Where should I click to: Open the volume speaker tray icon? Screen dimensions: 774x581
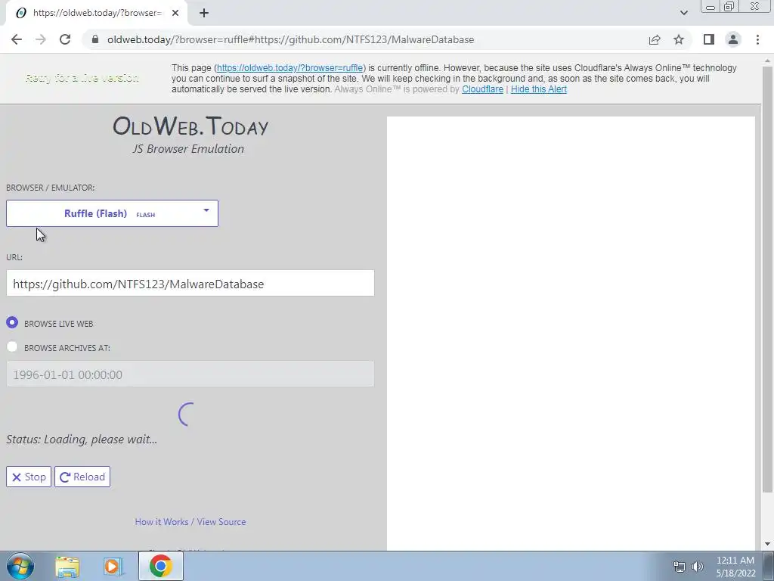click(x=698, y=567)
